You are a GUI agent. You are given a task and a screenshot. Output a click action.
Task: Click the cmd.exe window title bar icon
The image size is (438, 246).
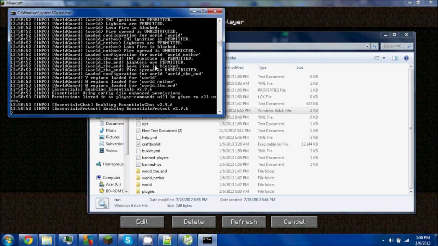click(x=13, y=13)
